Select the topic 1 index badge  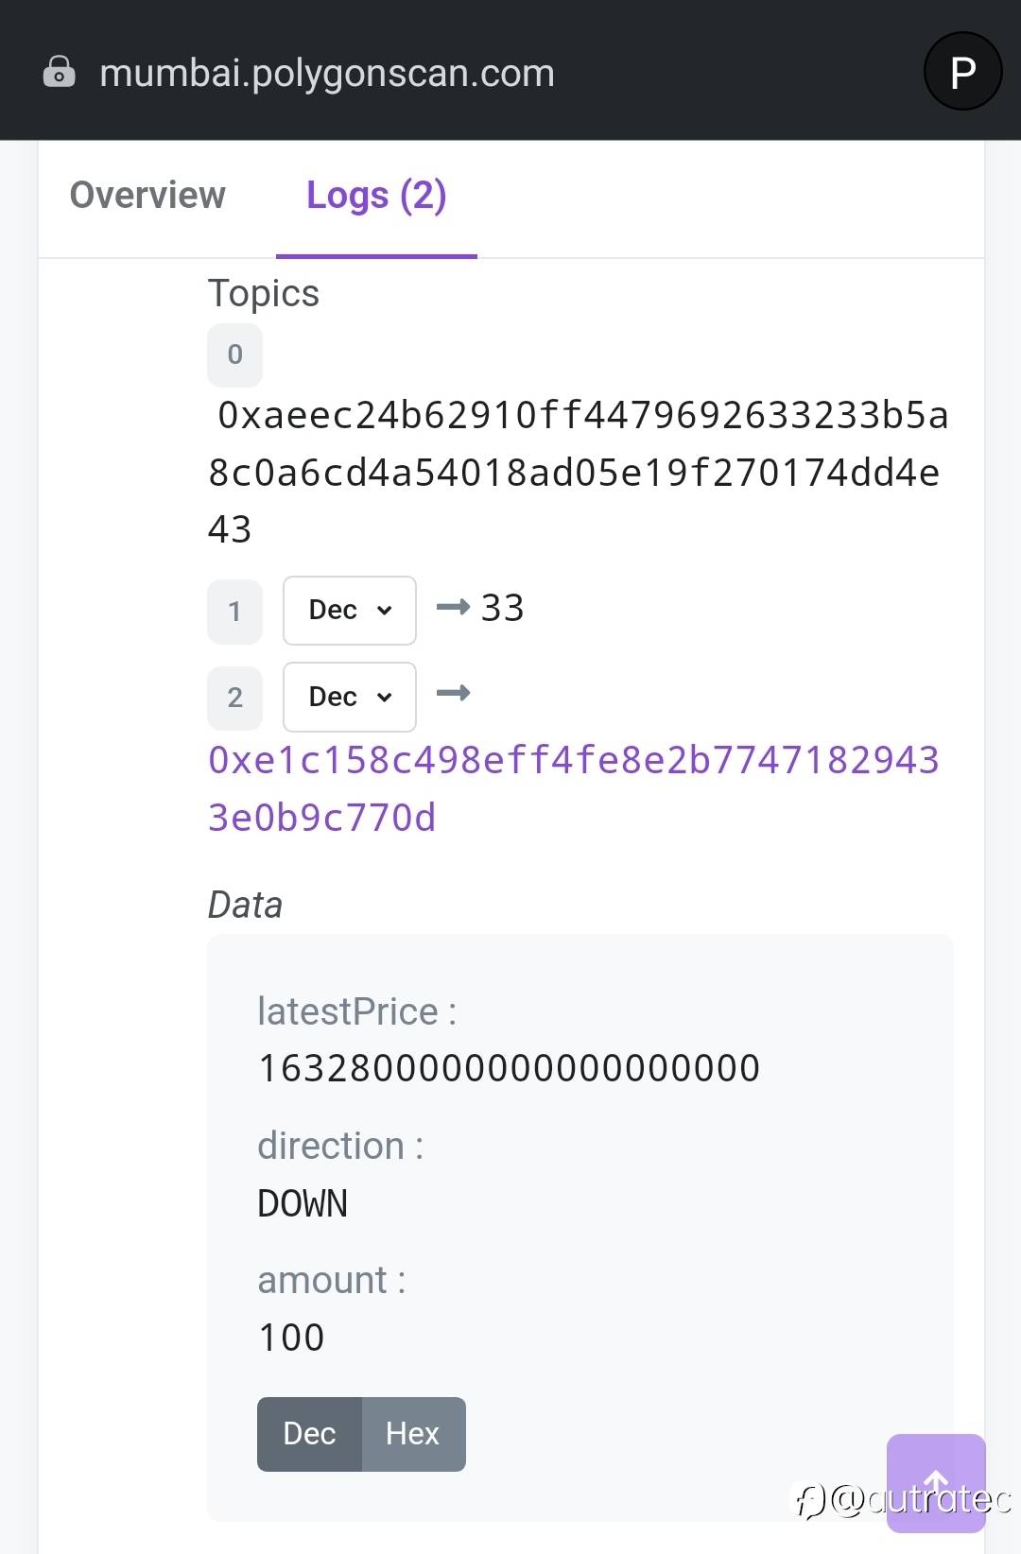point(234,612)
